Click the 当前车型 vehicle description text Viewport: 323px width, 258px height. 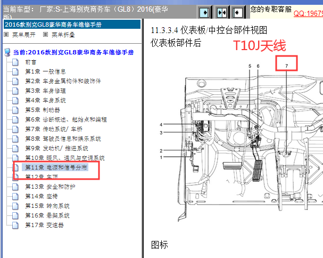pos(86,12)
